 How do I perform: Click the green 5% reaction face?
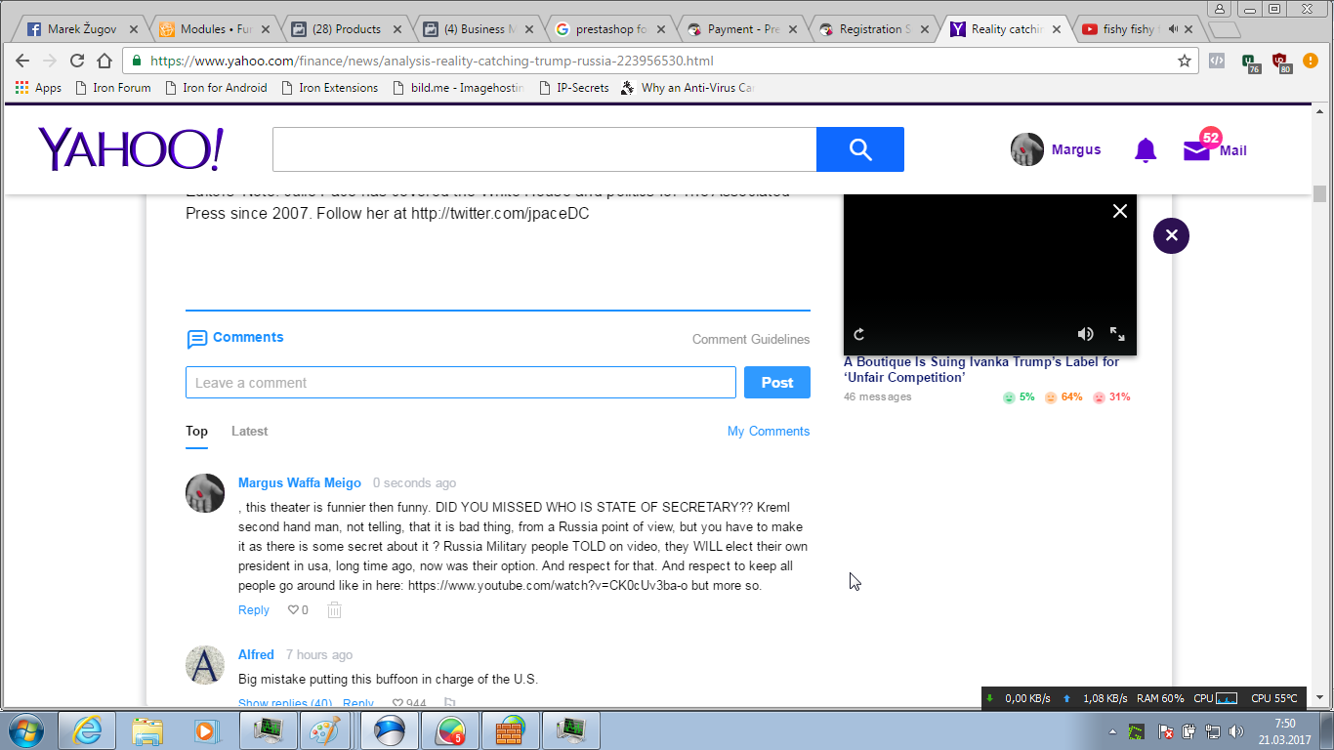point(1009,397)
